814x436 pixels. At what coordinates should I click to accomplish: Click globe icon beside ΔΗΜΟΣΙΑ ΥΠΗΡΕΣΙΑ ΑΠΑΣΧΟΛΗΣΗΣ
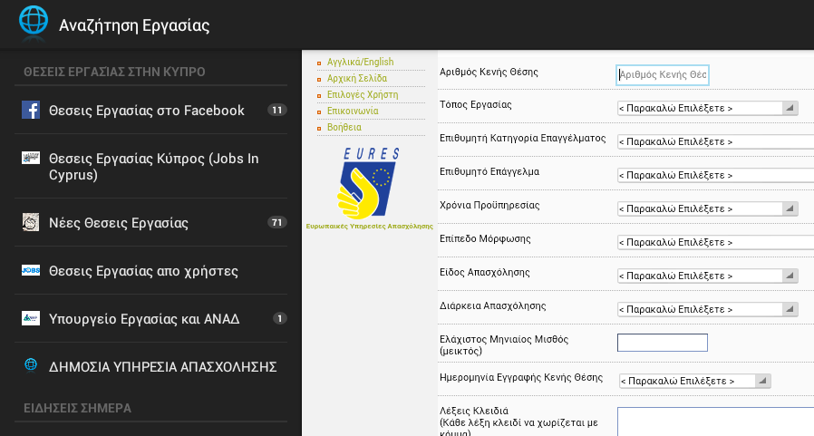click(x=31, y=365)
